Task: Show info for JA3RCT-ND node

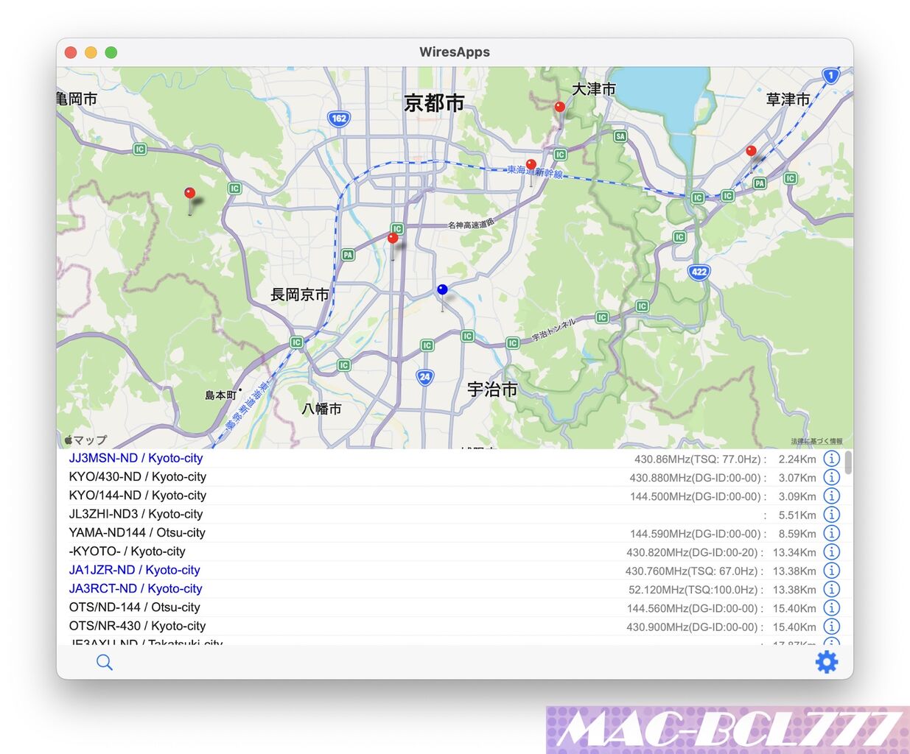Action: pyautogui.click(x=831, y=589)
